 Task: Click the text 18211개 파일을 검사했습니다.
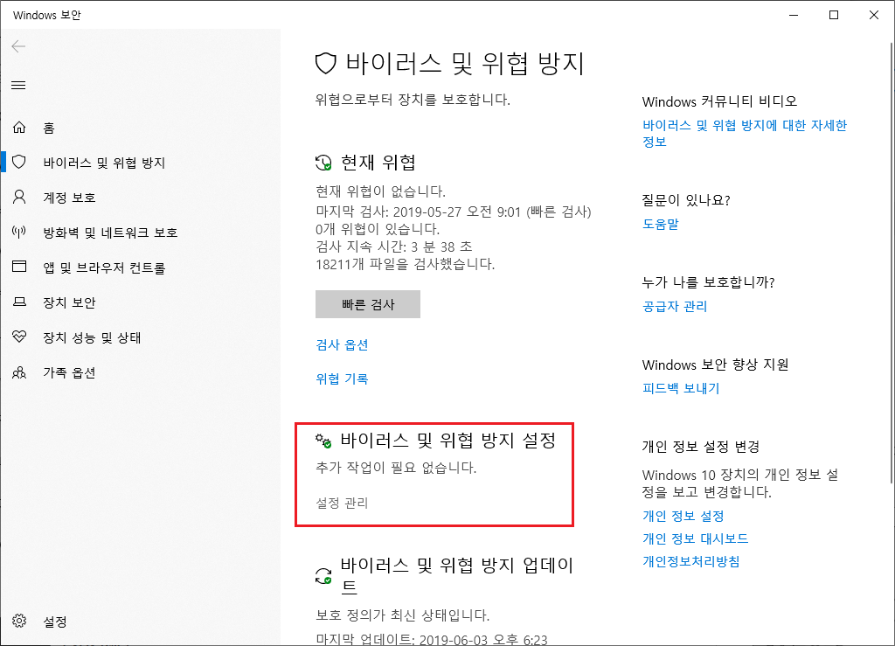tap(406, 264)
